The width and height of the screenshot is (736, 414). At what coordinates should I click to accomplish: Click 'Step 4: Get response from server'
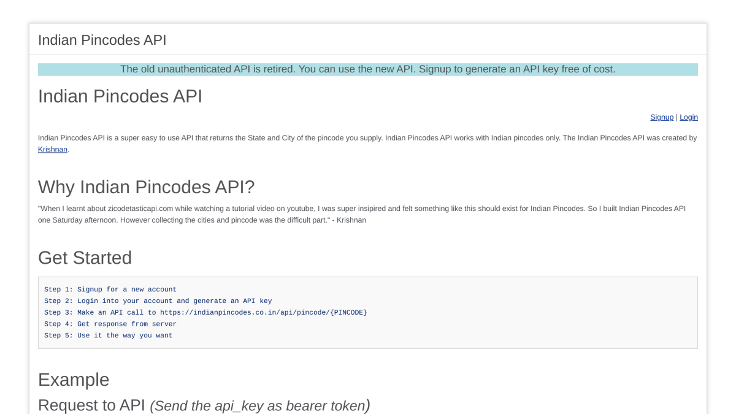110,324
